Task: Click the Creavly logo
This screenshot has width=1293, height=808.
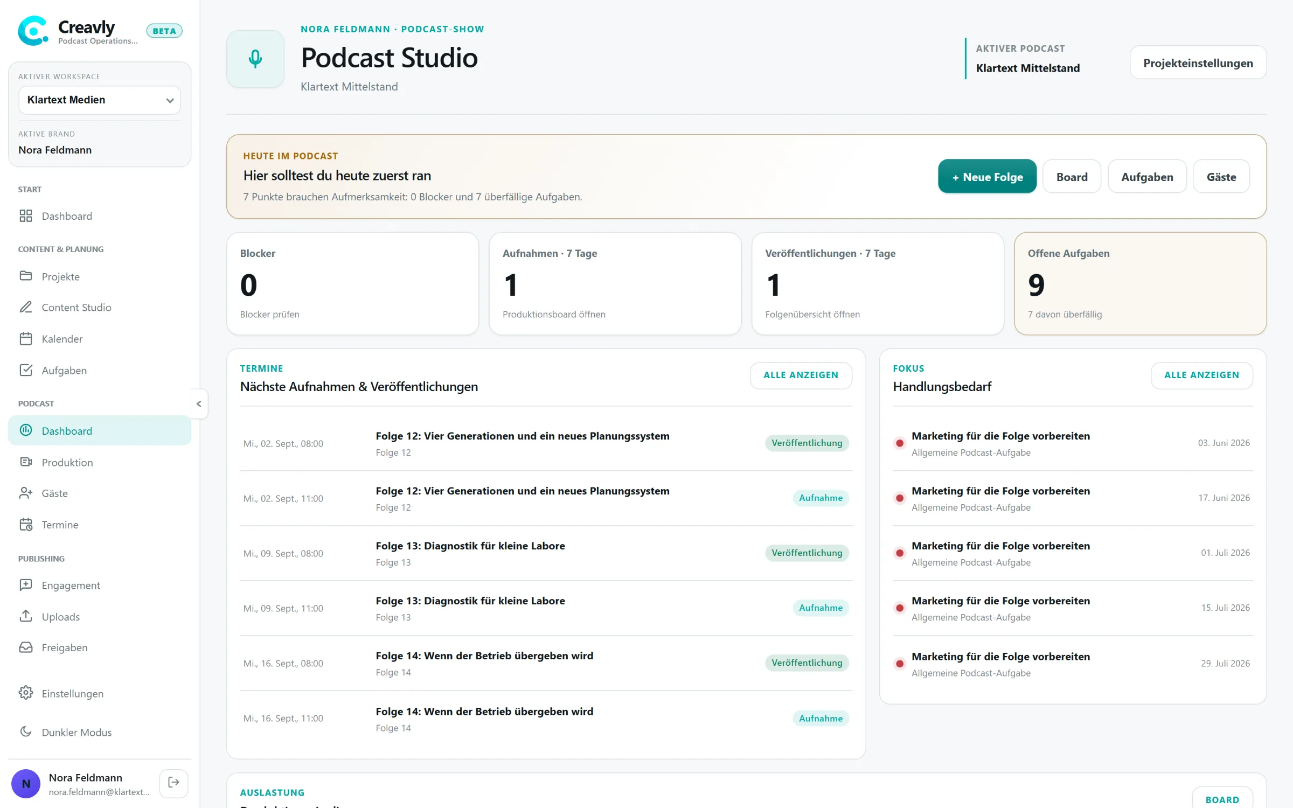Action: 32,31
